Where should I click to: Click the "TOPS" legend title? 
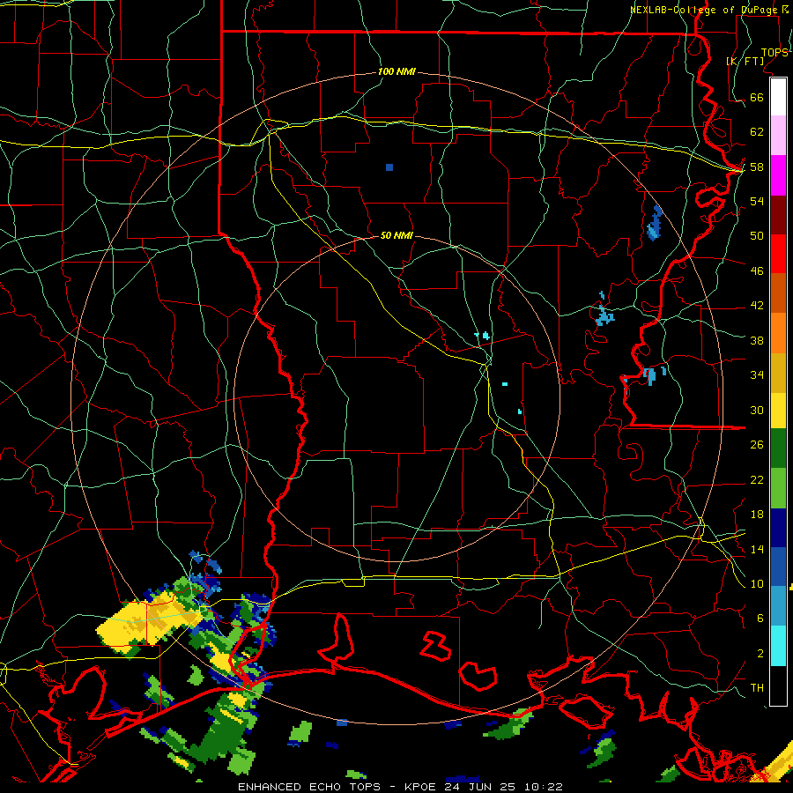coord(774,53)
